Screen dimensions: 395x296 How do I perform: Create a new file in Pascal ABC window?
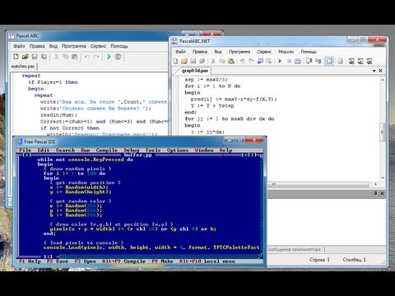click(x=16, y=57)
